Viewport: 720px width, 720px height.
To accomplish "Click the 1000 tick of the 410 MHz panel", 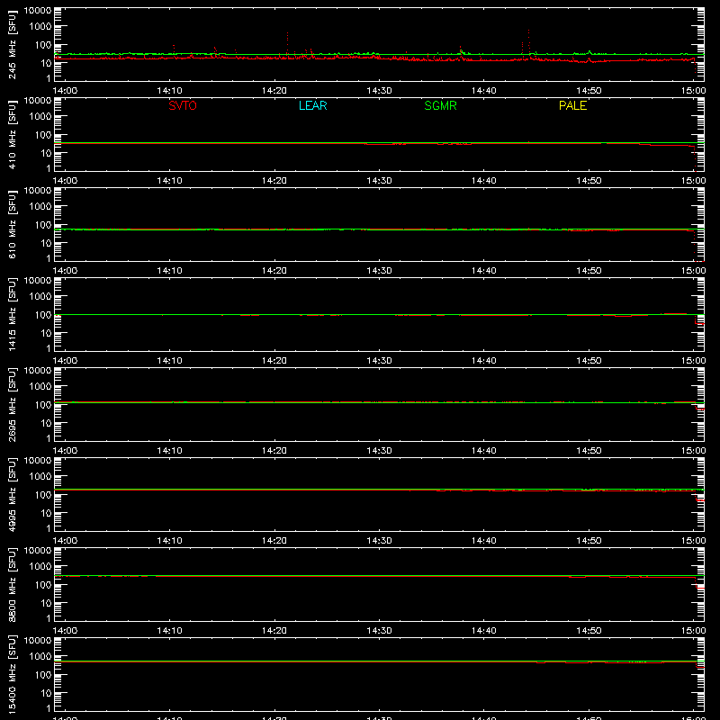I will pyautogui.click(x=40, y=116).
